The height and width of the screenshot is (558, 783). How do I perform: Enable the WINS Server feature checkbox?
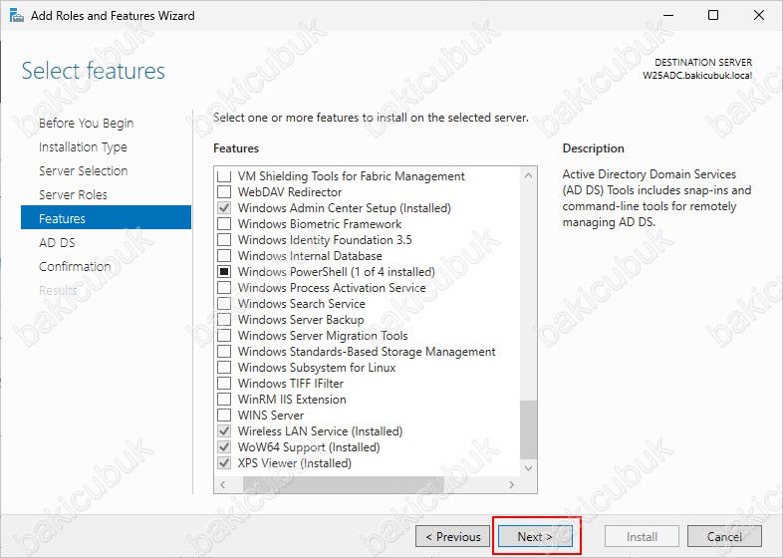click(x=224, y=416)
